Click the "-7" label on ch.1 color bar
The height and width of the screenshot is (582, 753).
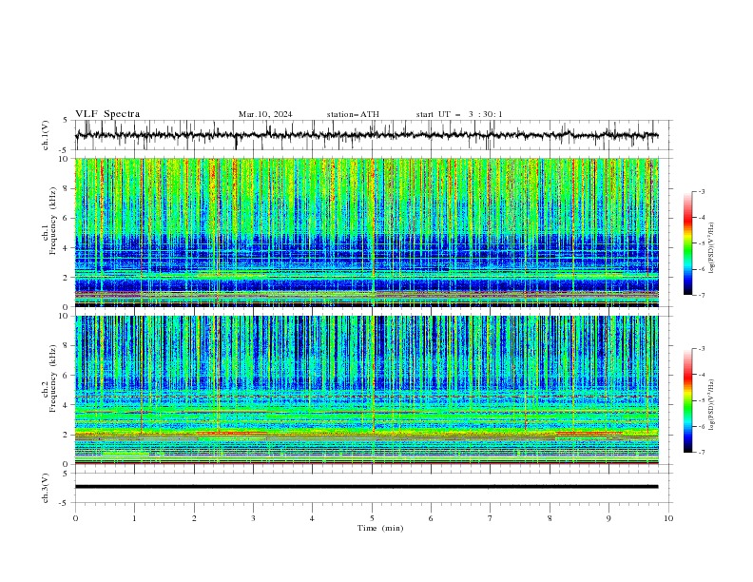click(701, 295)
